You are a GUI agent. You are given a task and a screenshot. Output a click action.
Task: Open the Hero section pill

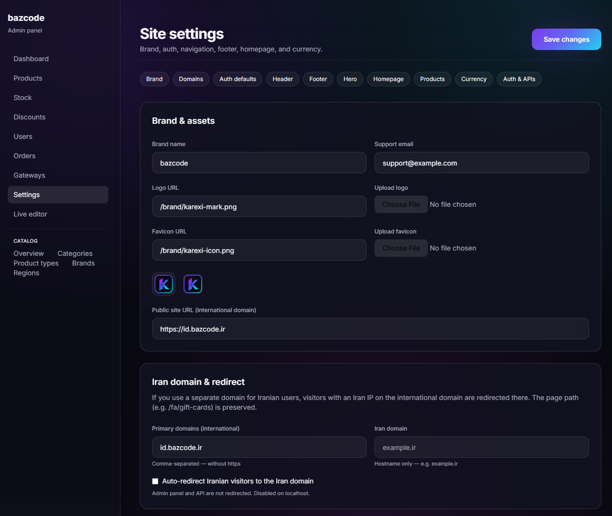tap(350, 79)
